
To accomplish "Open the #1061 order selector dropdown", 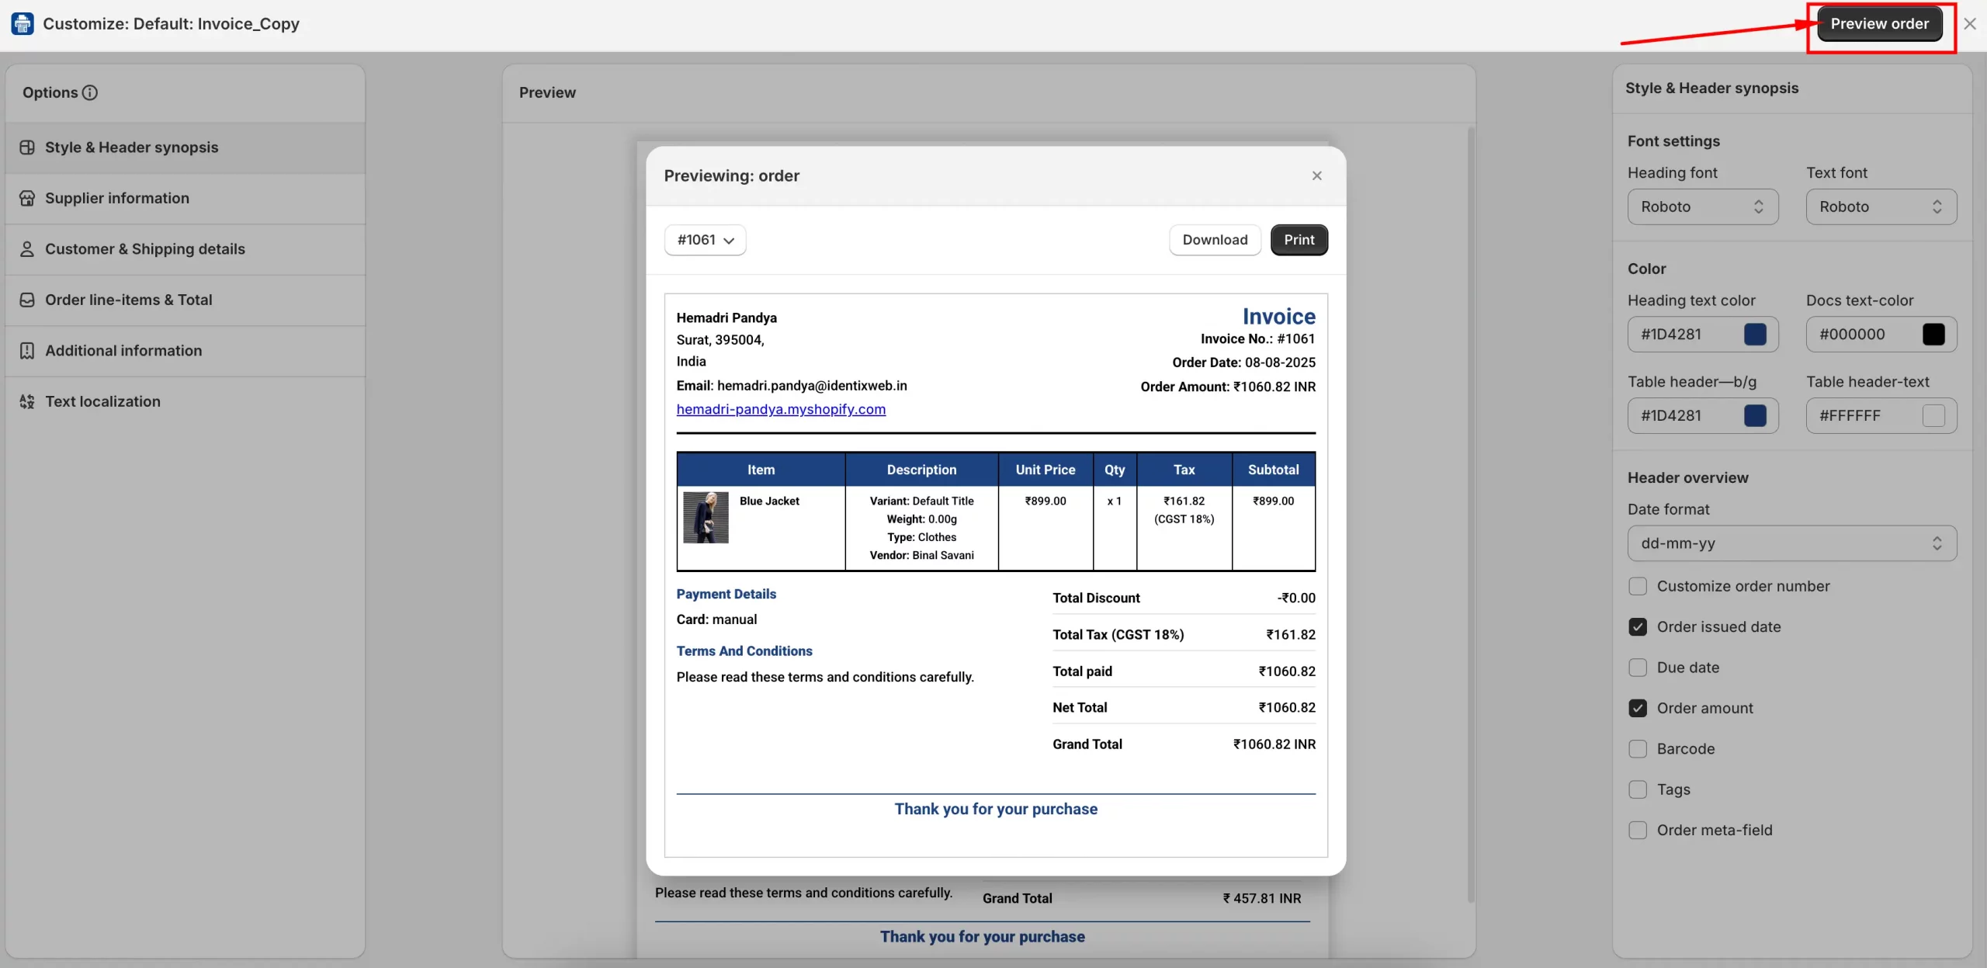I will coord(705,240).
